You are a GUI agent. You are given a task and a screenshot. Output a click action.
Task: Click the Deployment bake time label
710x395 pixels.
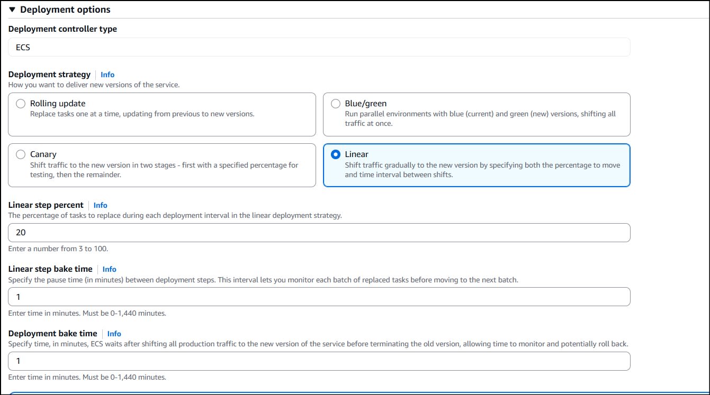point(53,334)
